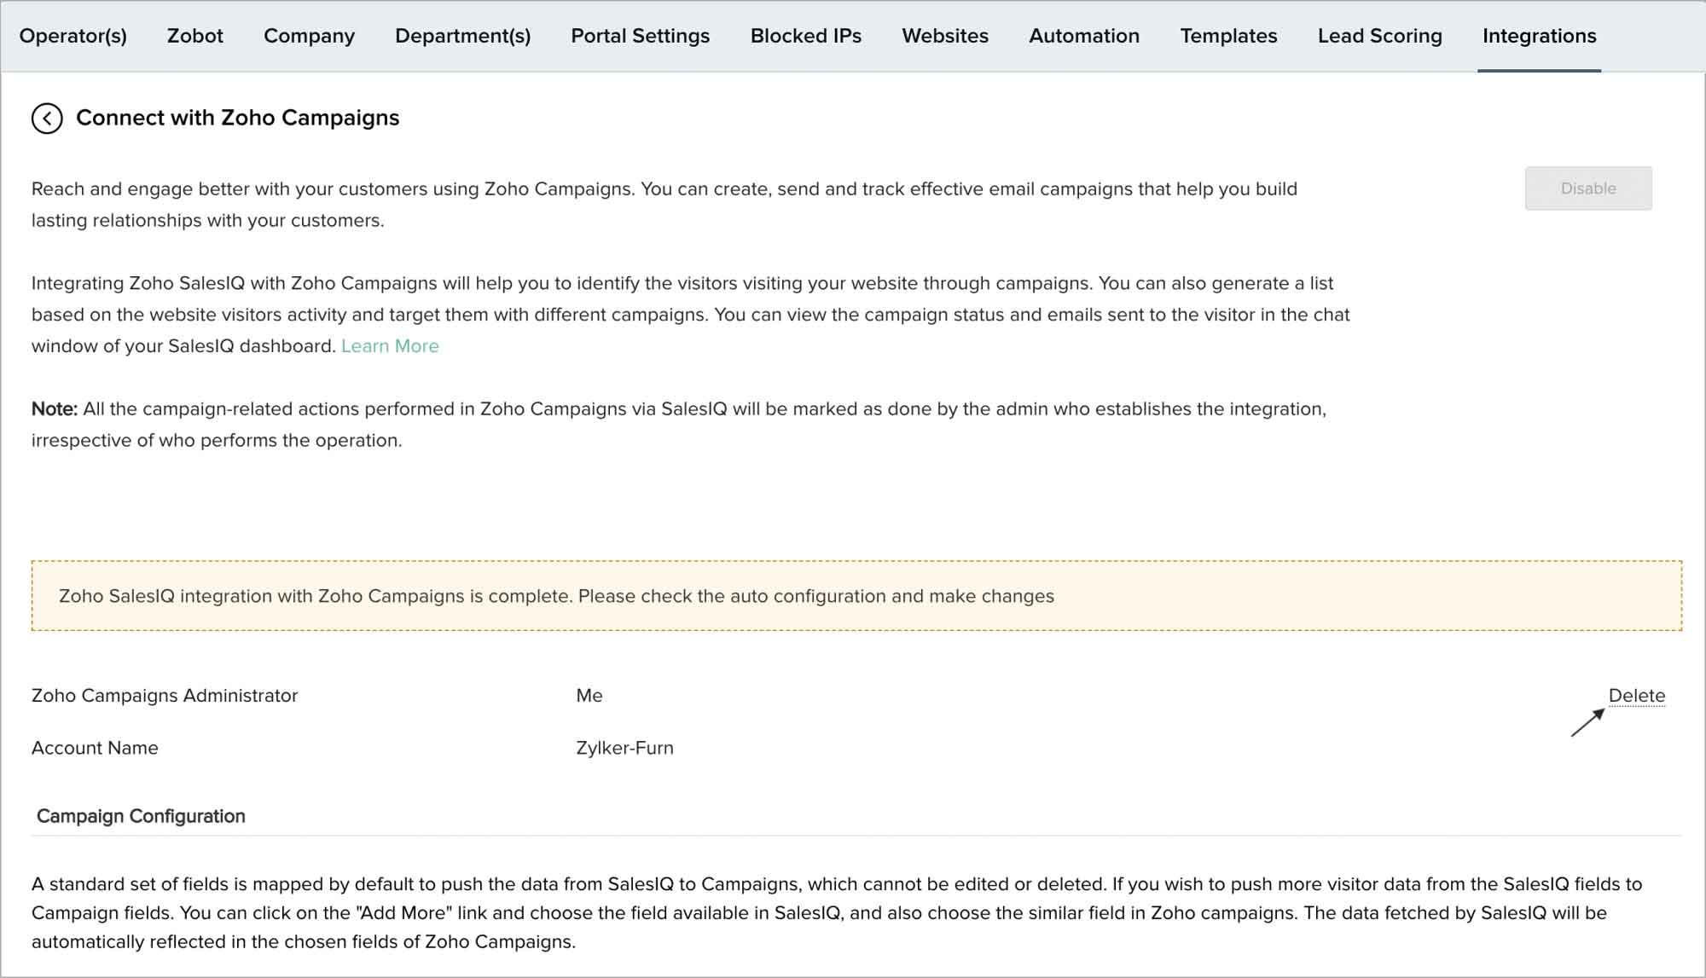
Task: Click the administrator value "Me"
Action: (x=589, y=696)
